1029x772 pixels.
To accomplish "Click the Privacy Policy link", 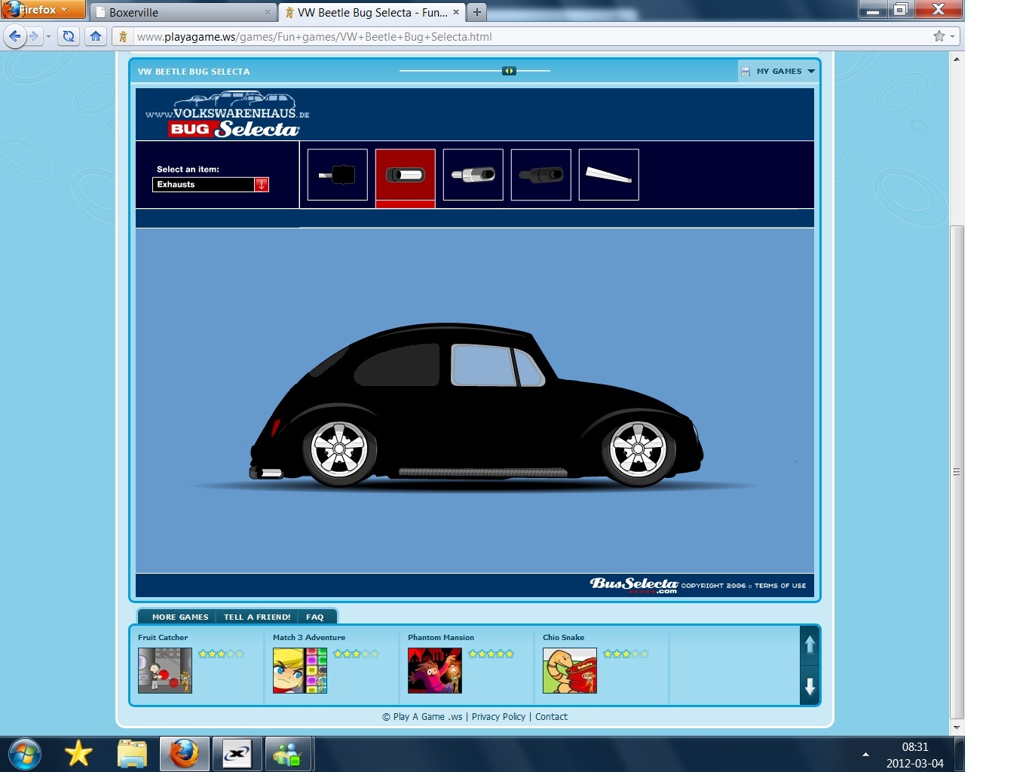I will click(x=498, y=717).
